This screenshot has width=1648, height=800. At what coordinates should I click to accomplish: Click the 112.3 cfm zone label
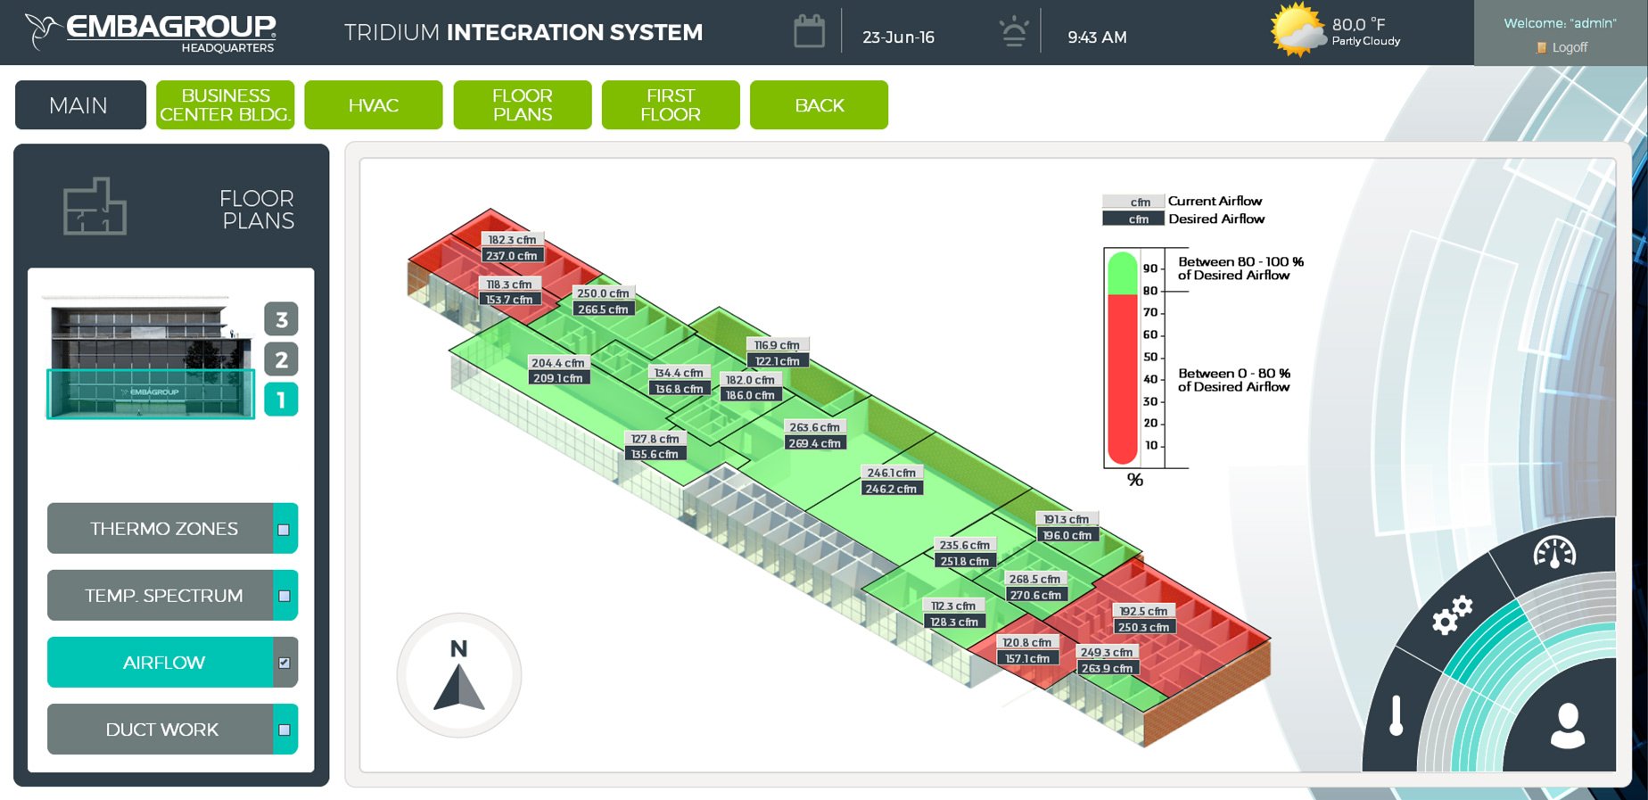(x=953, y=606)
